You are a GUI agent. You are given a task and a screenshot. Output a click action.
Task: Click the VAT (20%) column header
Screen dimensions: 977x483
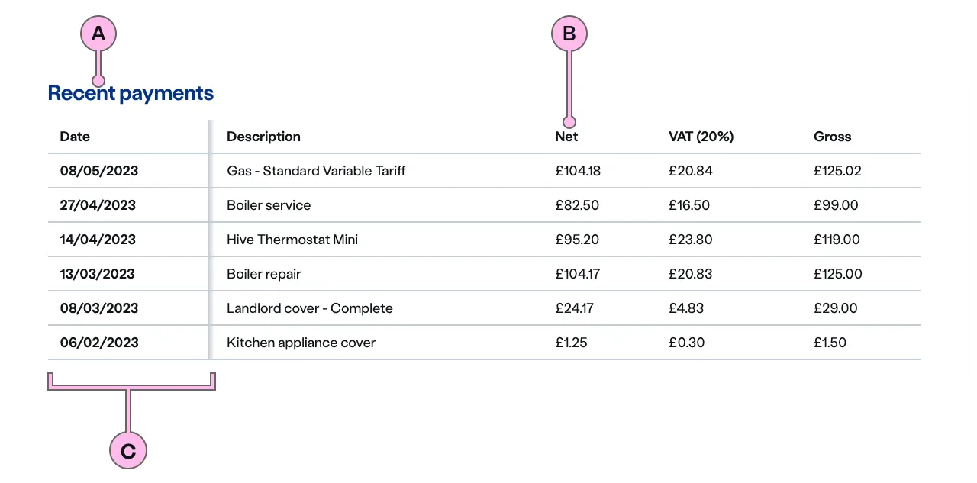(x=701, y=137)
